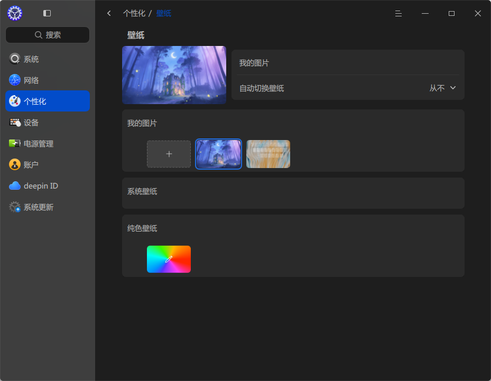Image resolution: width=491 pixels, height=381 pixels.
Task: Select the night forest castle thumbnail
Action: tap(219, 154)
